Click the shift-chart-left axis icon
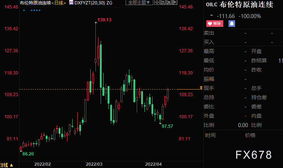This screenshot has height=168, width=283. pos(163,2)
